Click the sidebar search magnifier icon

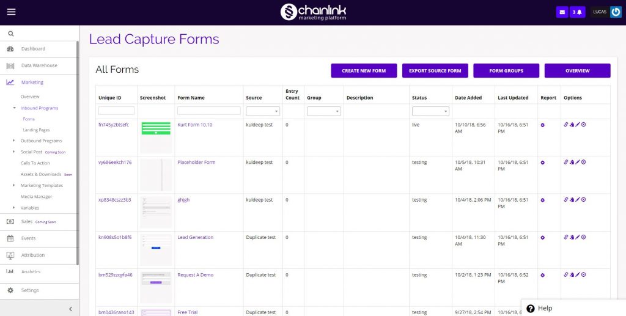tap(11, 34)
